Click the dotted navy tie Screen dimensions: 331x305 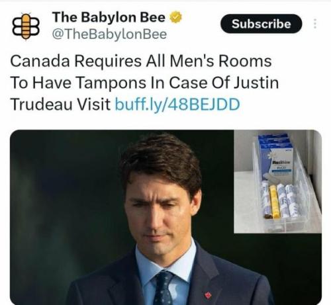pyautogui.click(x=163, y=288)
